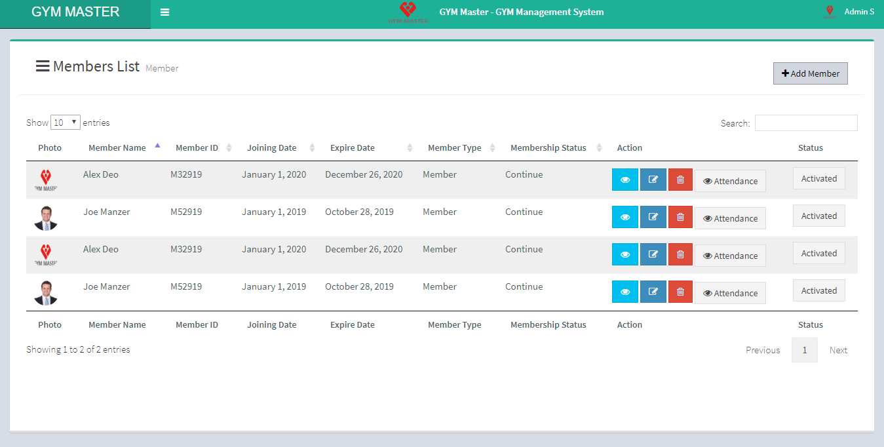Click the red trash icon in the third row
Image resolution: width=884 pixels, height=447 pixels.
click(x=680, y=255)
